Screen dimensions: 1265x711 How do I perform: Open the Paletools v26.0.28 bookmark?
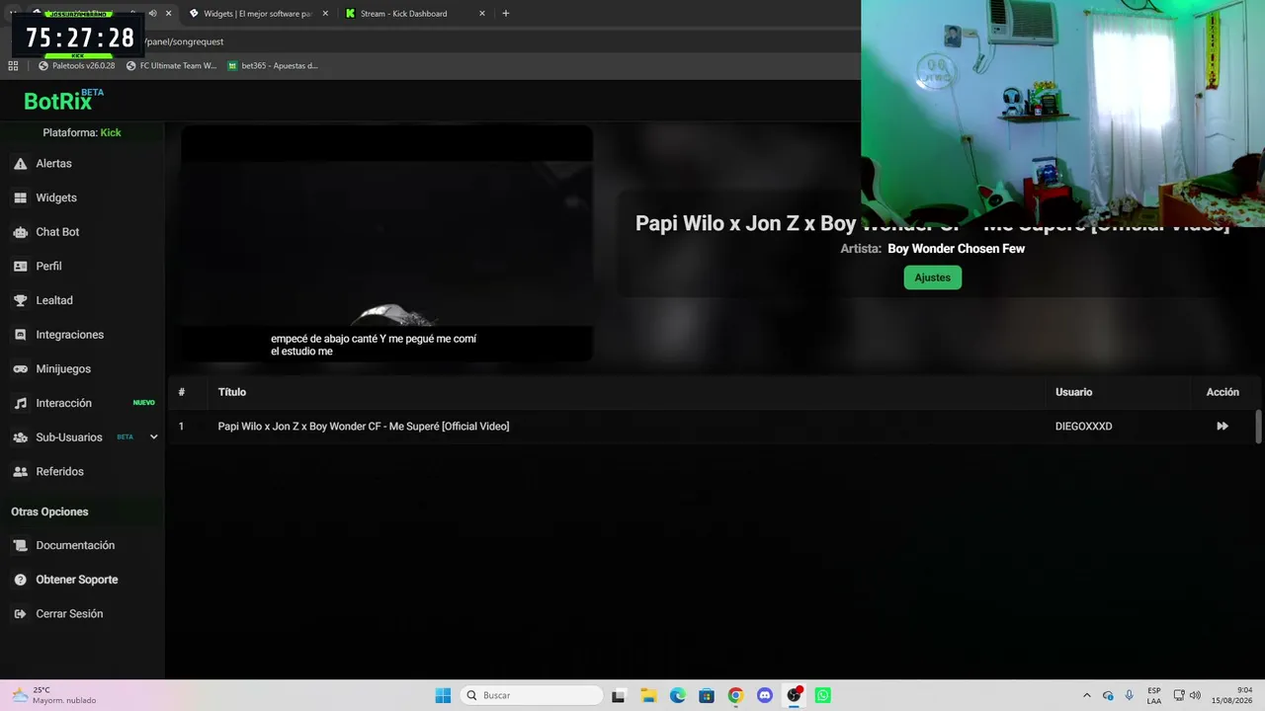click(x=76, y=66)
